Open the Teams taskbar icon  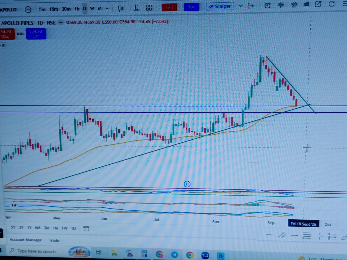[205, 255]
